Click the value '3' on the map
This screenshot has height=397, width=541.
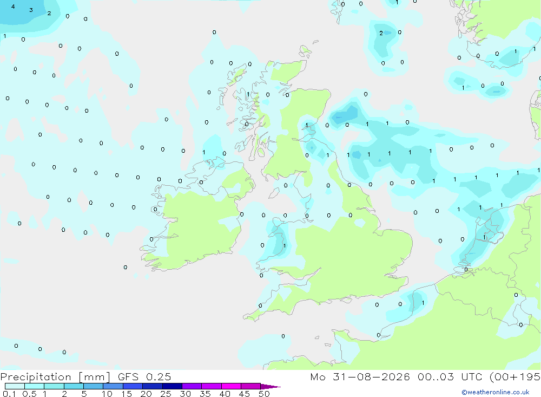pos(31,10)
